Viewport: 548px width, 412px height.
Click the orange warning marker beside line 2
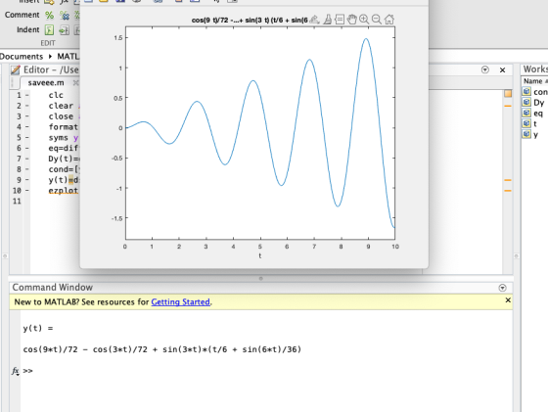508,106
